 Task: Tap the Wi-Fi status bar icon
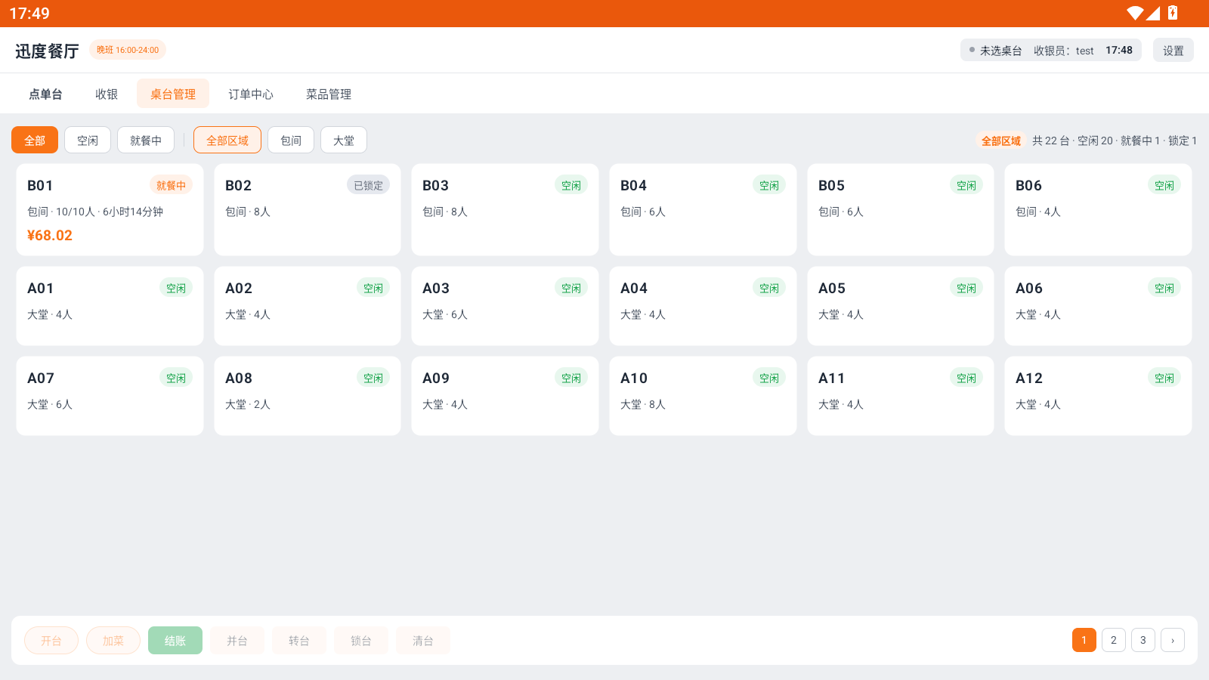[1135, 13]
